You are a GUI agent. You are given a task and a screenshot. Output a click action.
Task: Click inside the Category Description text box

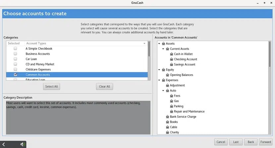pyautogui.click(x=78, y=118)
